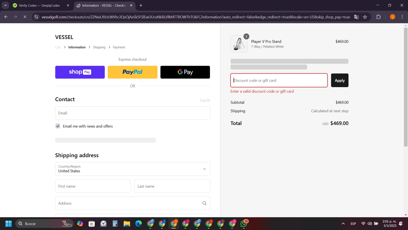Viewport: 408px width, 230px height.
Task: Click the invalid discount code error message
Action: [262, 91]
